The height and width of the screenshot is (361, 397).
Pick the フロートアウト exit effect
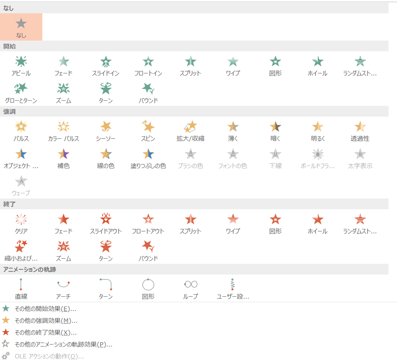click(x=148, y=224)
